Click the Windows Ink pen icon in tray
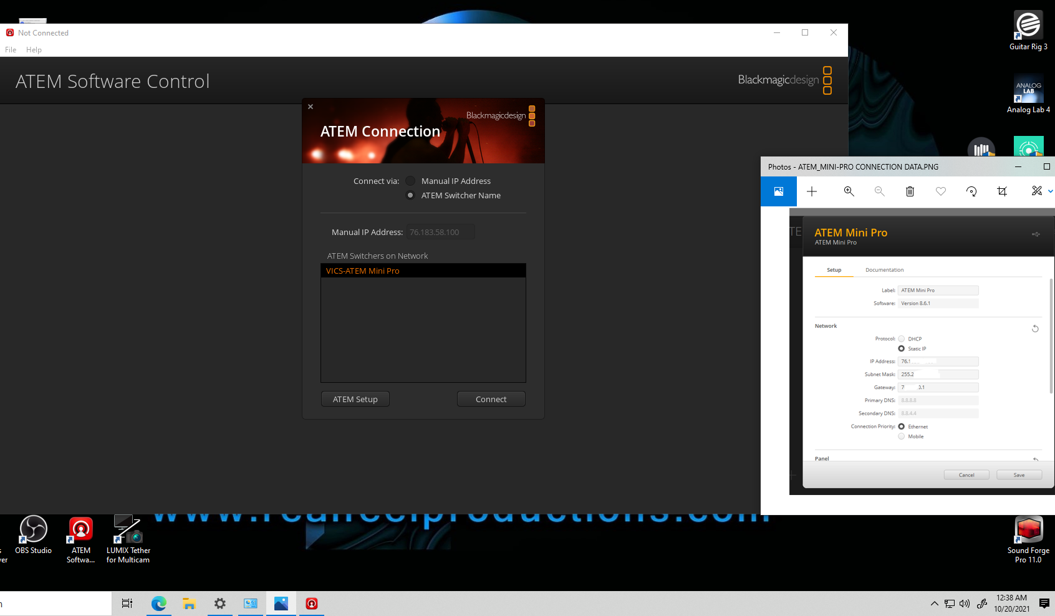The image size is (1055, 616). click(x=982, y=604)
